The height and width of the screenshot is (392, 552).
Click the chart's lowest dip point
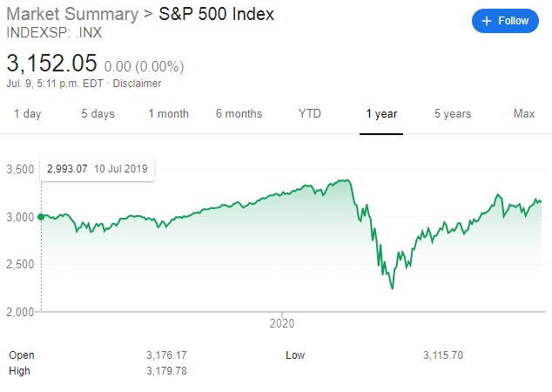(393, 288)
